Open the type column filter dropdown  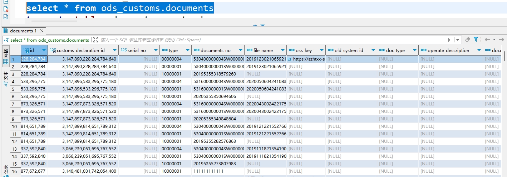tap(187, 51)
